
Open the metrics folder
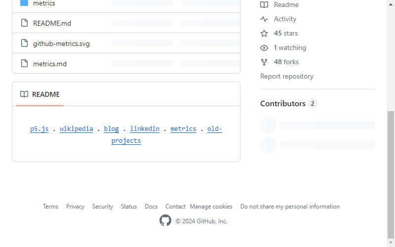(44, 3)
